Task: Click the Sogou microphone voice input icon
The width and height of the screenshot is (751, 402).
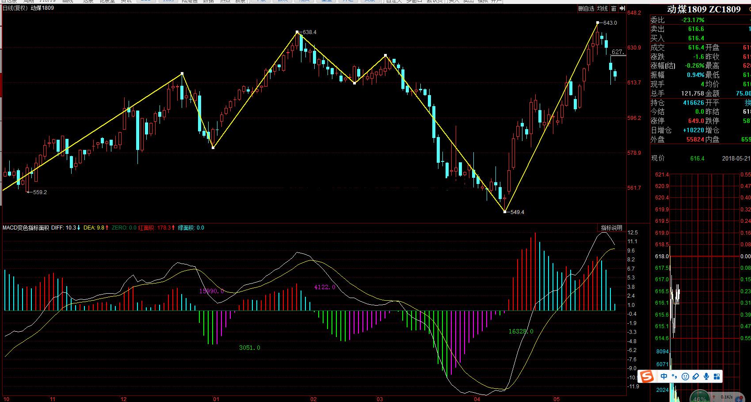Action: coord(706,377)
